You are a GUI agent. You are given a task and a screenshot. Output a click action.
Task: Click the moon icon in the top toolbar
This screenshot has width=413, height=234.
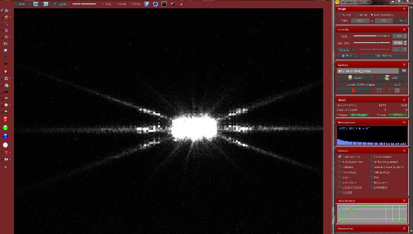coord(173,4)
